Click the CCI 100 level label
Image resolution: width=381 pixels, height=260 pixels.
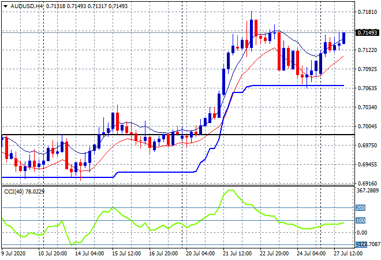coord(360,220)
